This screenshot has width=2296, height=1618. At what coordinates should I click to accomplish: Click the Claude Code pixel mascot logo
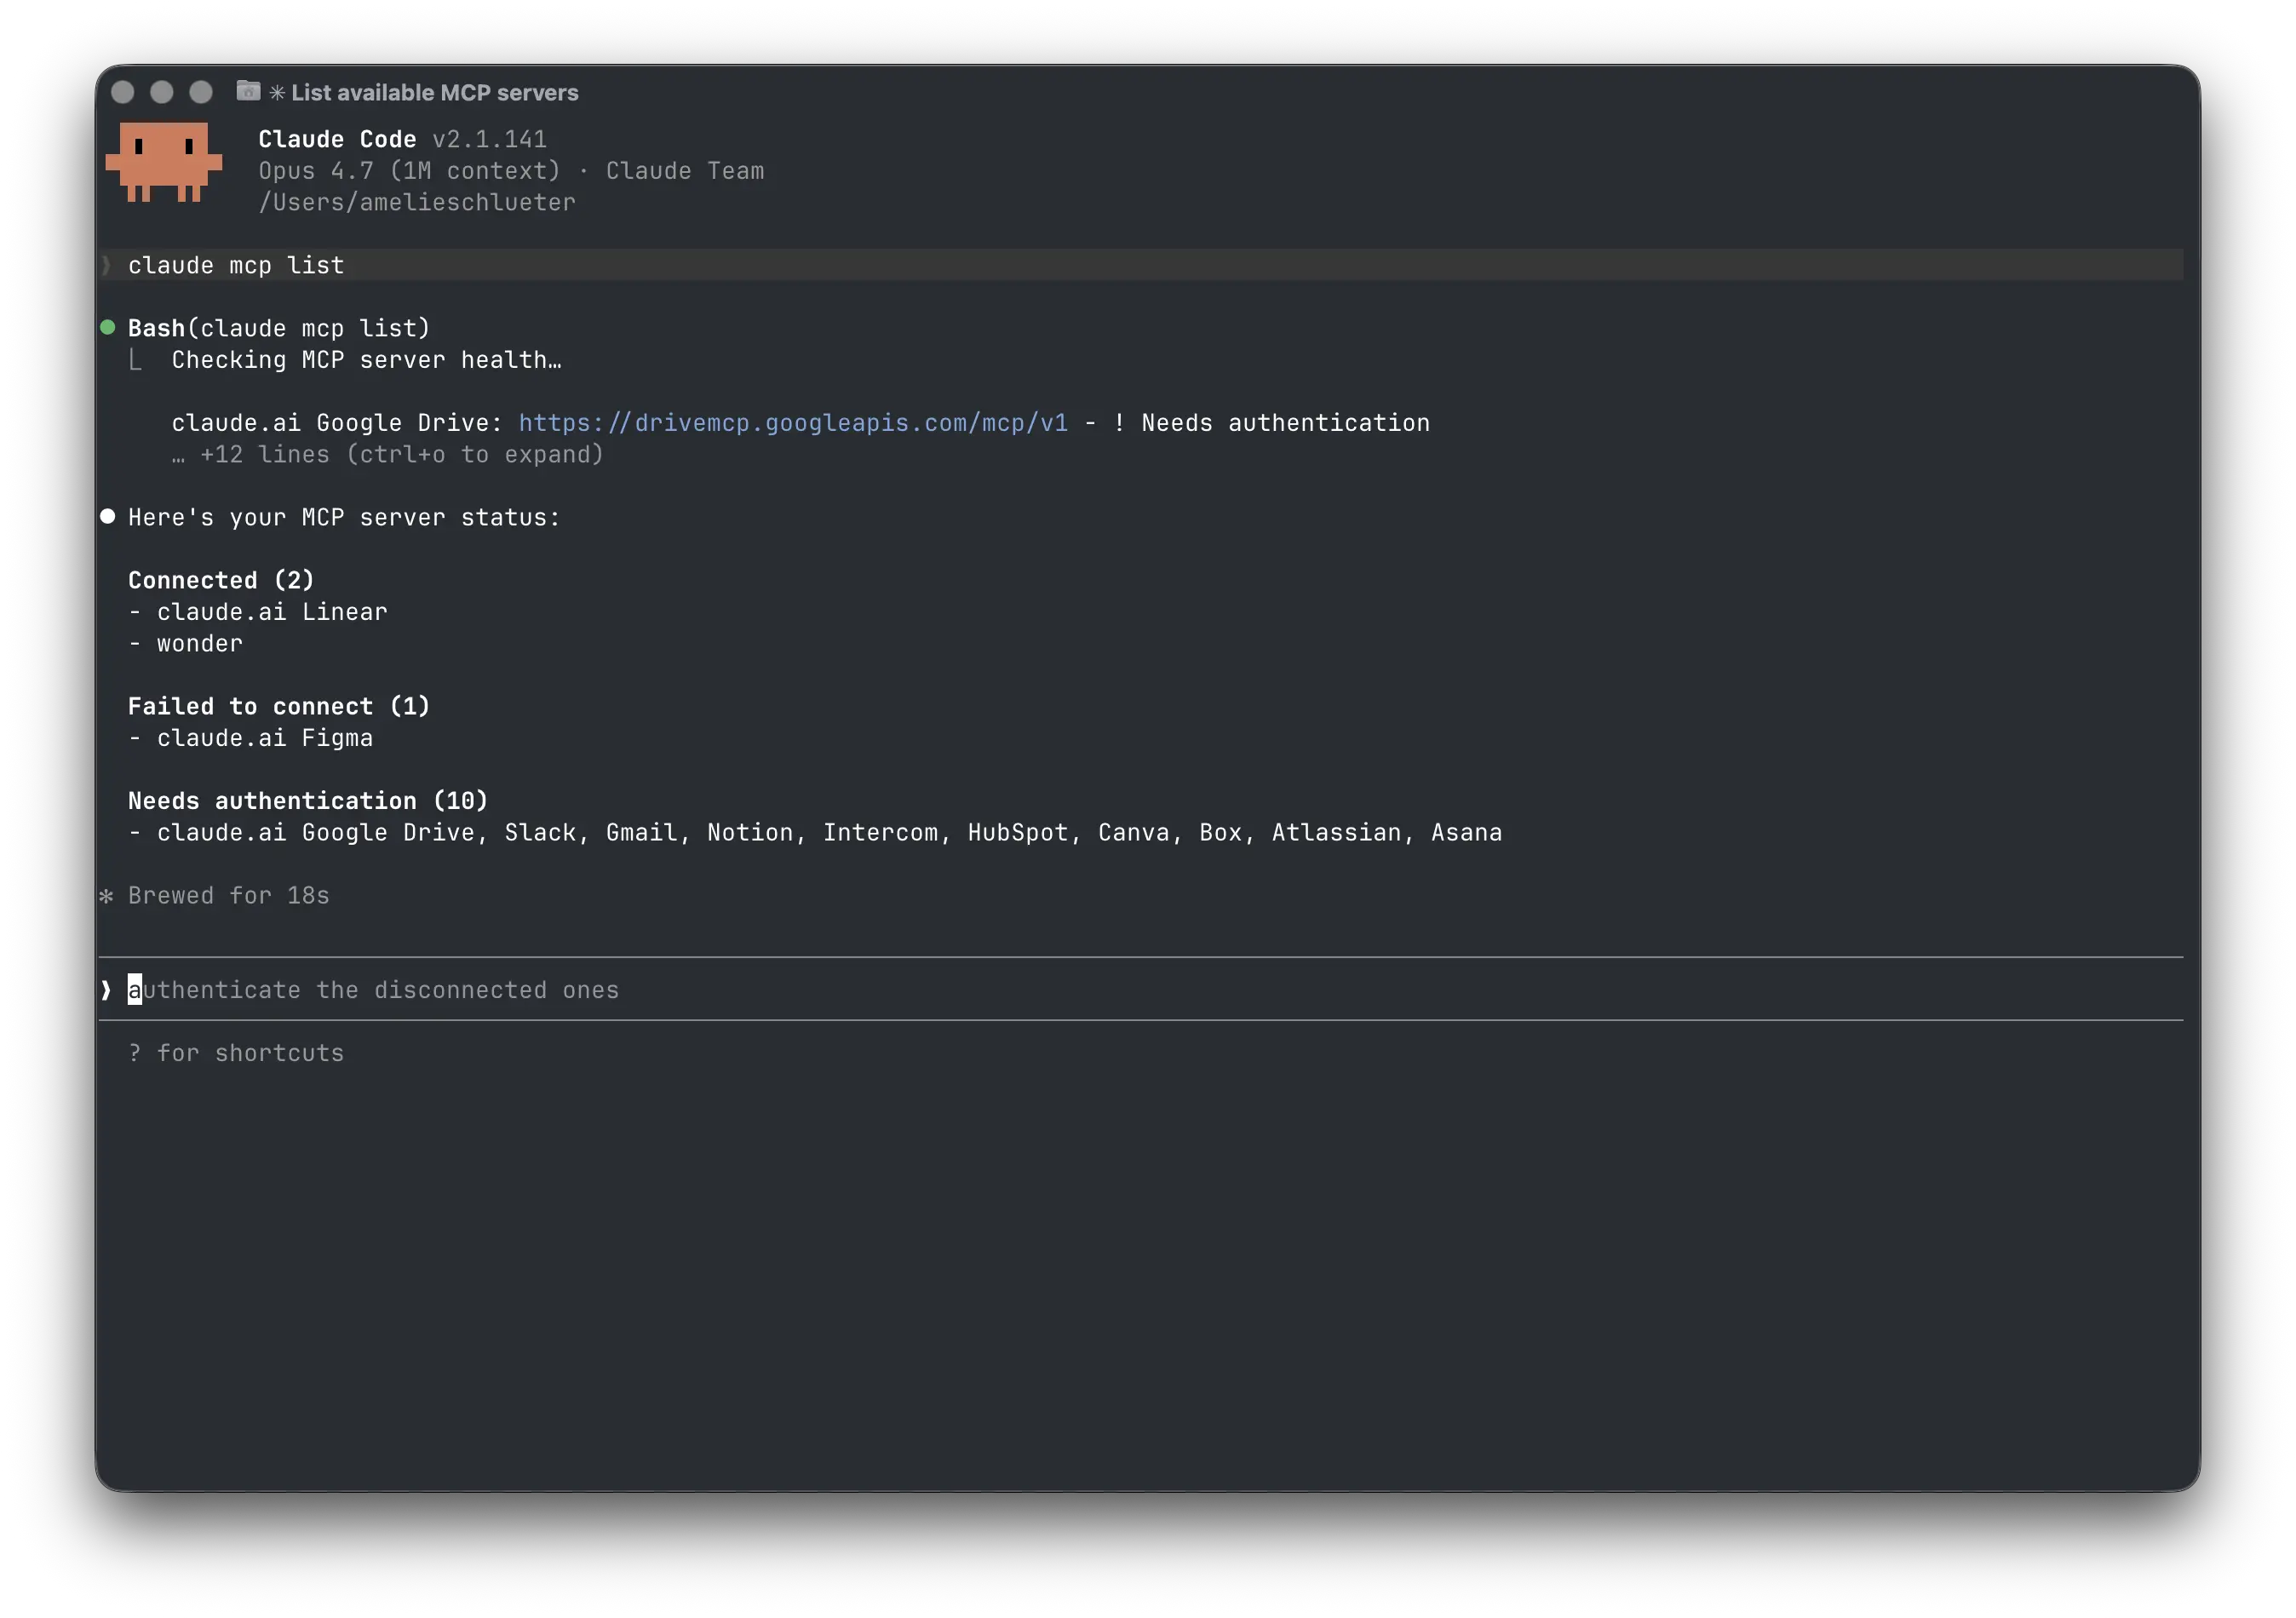coord(164,162)
